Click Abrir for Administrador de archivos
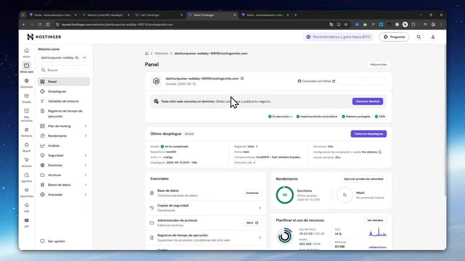This screenshot has height=261, width=465. 252,223
